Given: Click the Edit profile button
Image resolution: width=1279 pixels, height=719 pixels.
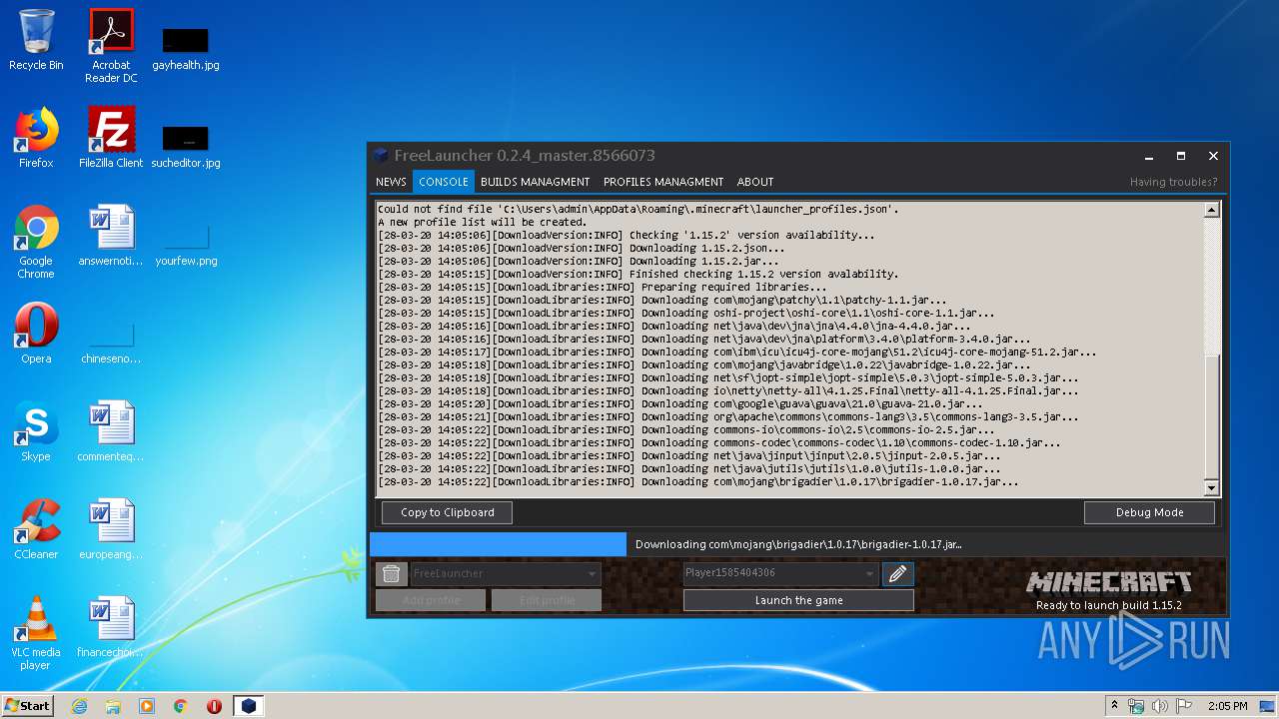Looking at the screenshot, I should [x=547, y=600].
